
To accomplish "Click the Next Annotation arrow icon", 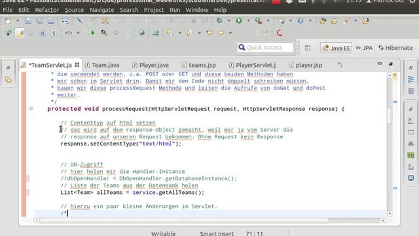I will point(170,33).
